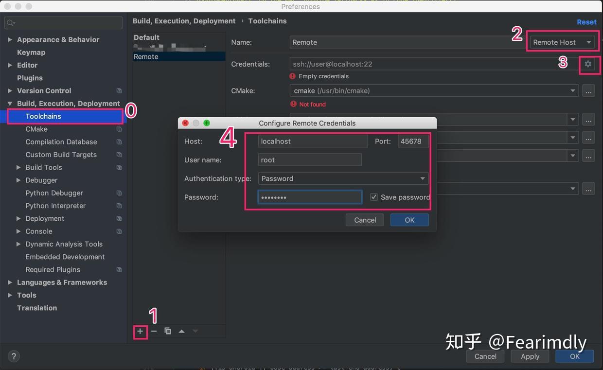Viewport: 603px width, 370px height.
Task: Select the Default toolchain in the list
Action: pyautogui.click(x=147, y=37)
